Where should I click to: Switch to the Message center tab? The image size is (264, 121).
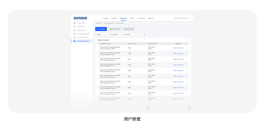click(x=129, y=29)
